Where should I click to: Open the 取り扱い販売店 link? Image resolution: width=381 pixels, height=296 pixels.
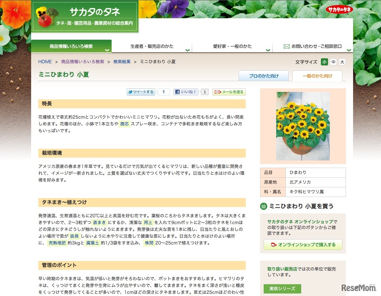click(x=282, y=269)
